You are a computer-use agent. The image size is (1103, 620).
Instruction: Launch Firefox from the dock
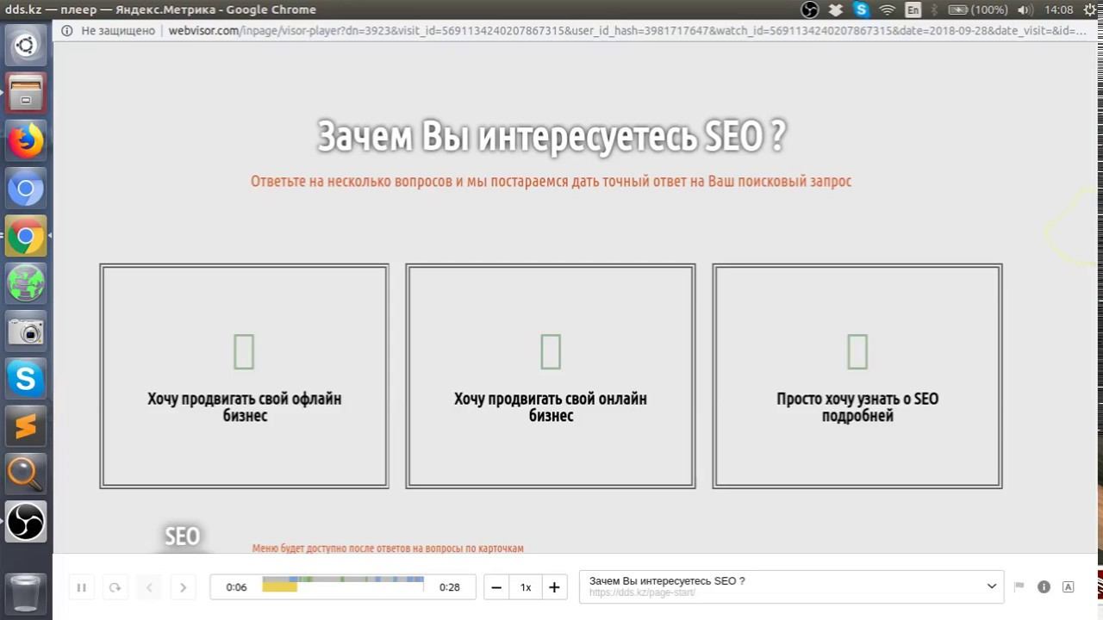26,140
